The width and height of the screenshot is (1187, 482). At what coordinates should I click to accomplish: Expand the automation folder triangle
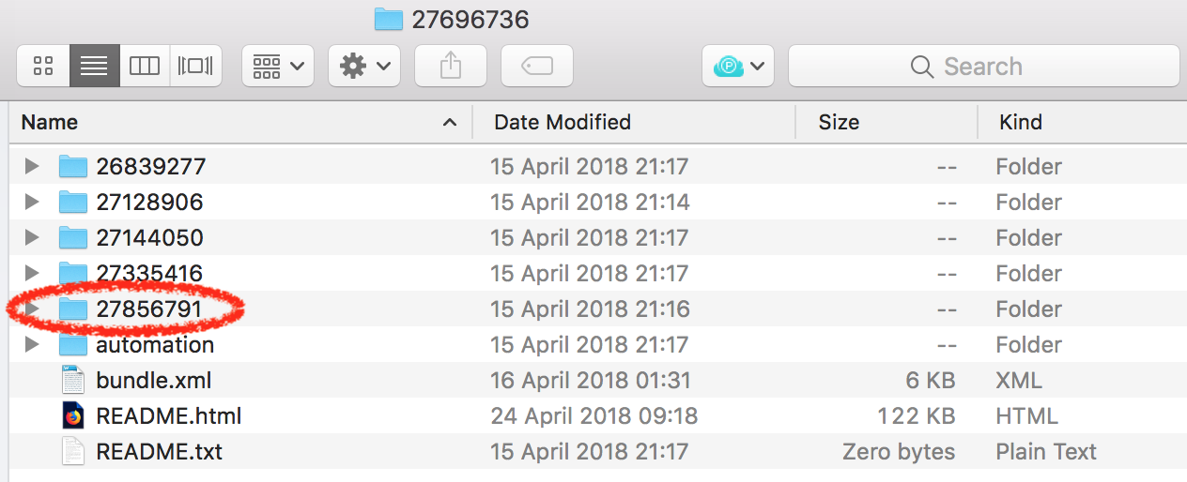click(32, 345)
